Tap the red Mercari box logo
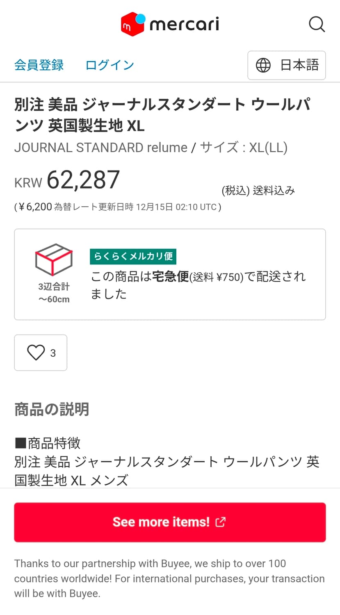Viewport: 340px width, 615px height. [133, 24]
